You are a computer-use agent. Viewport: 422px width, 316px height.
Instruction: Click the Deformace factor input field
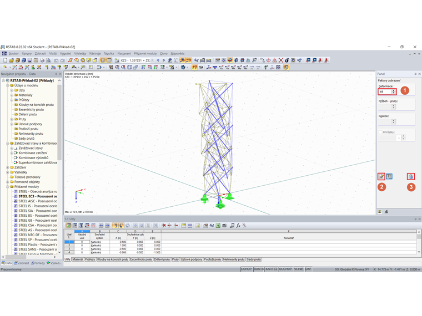point(385,91)
